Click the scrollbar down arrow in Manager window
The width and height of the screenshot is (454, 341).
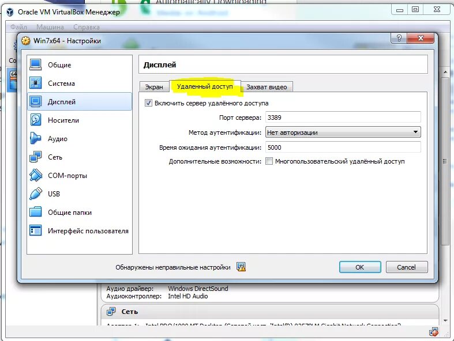445,320
